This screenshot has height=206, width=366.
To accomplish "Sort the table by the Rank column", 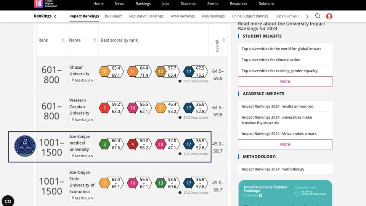I will (63, 40).
